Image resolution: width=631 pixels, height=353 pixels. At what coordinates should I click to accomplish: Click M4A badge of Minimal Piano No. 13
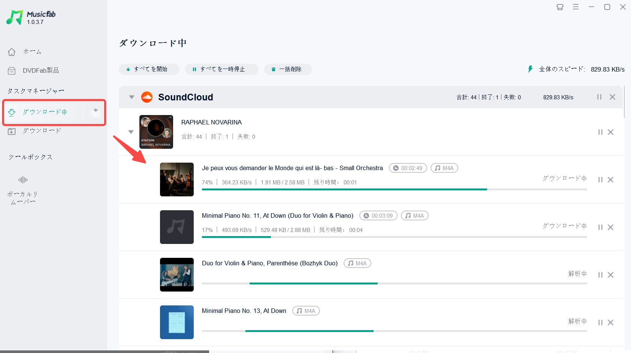[306, 311]
